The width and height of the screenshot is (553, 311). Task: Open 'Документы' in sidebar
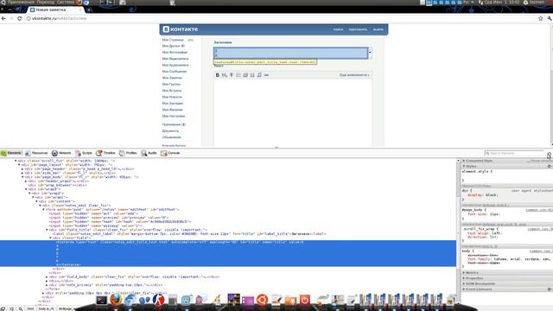[170, 130]
